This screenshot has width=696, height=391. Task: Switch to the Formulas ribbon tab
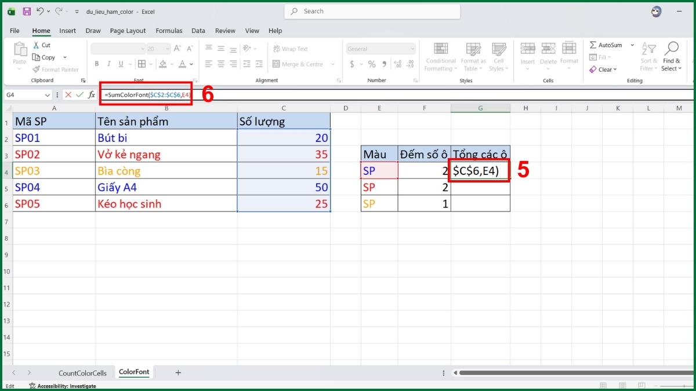tap(169, 31)
